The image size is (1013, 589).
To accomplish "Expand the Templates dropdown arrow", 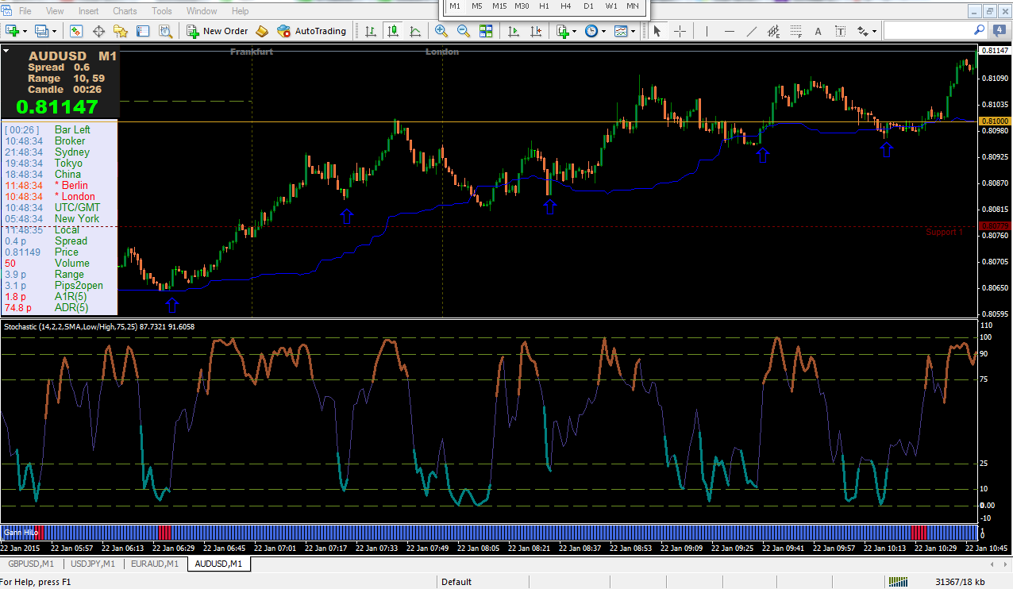I will coord(633,31).
